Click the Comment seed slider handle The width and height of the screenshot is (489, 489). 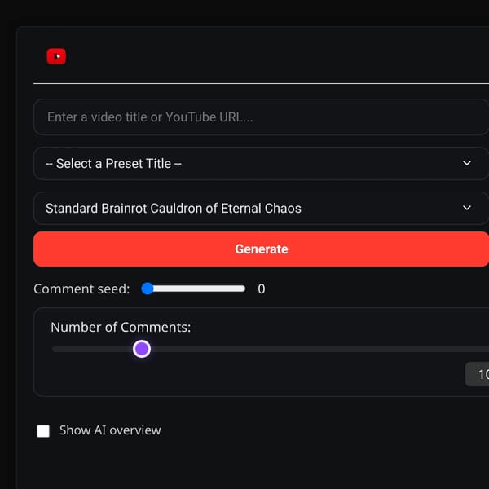pos(148,289)
